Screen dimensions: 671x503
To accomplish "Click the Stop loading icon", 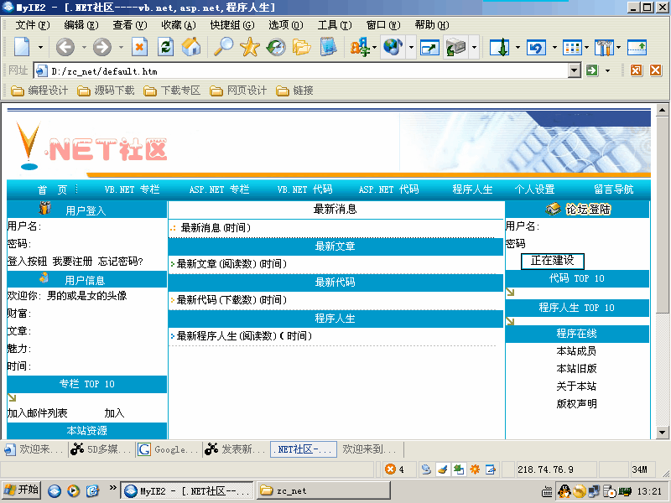I will 139,47.
